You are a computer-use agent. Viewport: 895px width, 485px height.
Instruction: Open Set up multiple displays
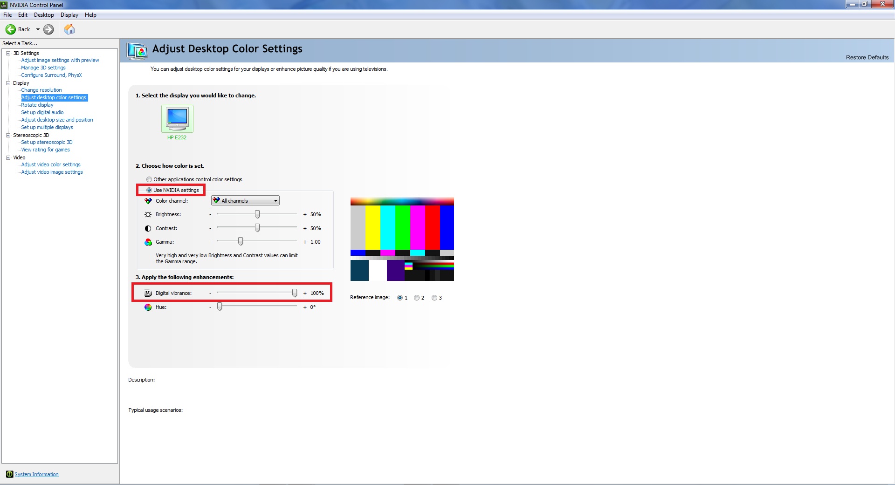(x=47, y=127)
